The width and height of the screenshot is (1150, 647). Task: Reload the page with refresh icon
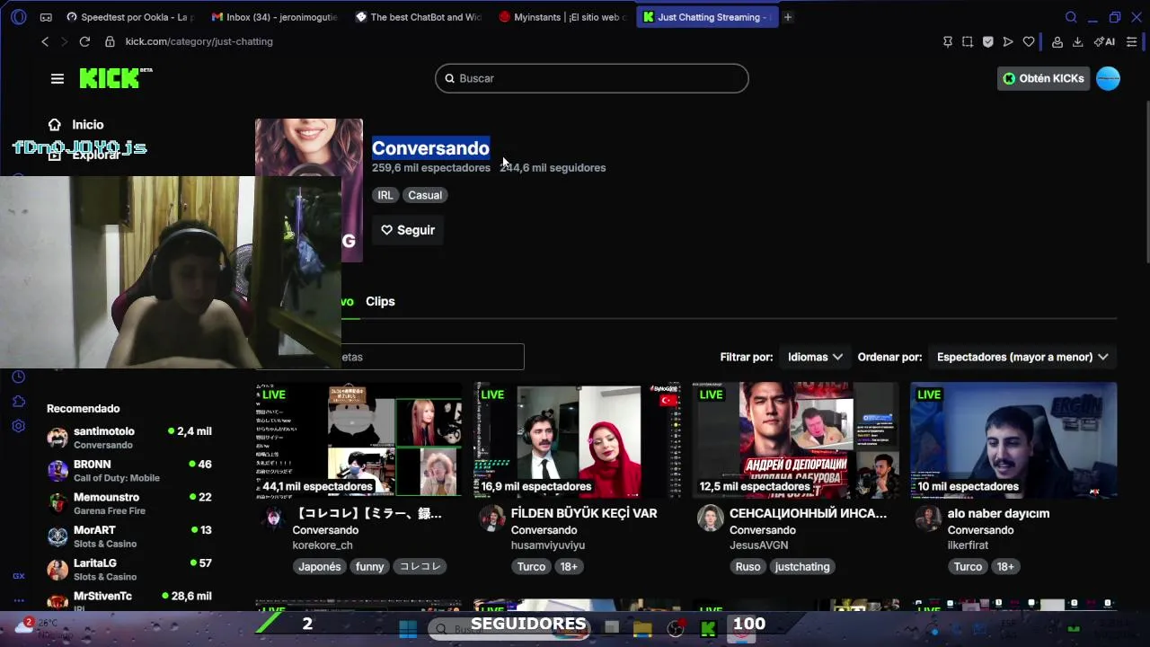(84, 41)
